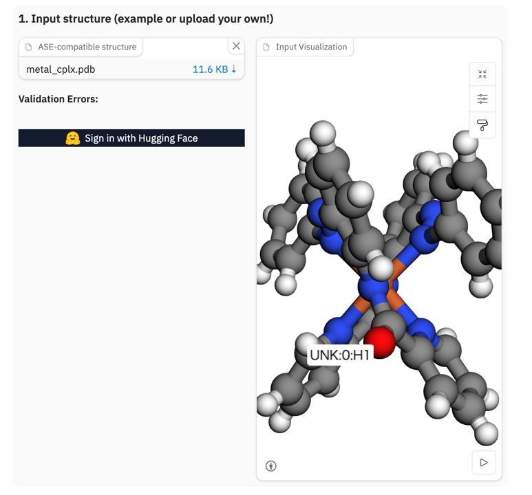Viewport: 532px width, 495px height.
Task: Open the viewer settings sliders panel
Action: click(482, 100)
